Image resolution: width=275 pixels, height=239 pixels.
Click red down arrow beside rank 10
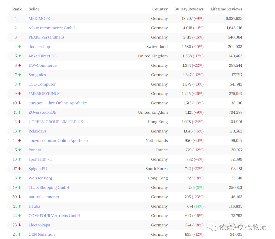click(x=20, y=103)
